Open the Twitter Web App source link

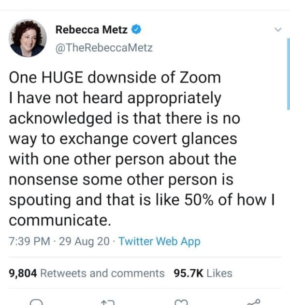pos(159,241)
